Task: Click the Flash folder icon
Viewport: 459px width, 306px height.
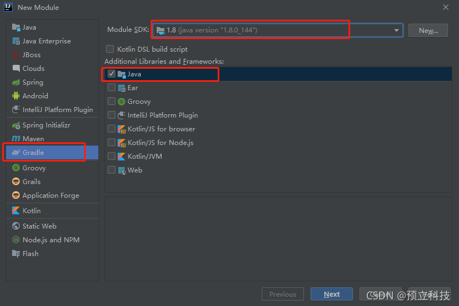Action: tap(16, 253)
